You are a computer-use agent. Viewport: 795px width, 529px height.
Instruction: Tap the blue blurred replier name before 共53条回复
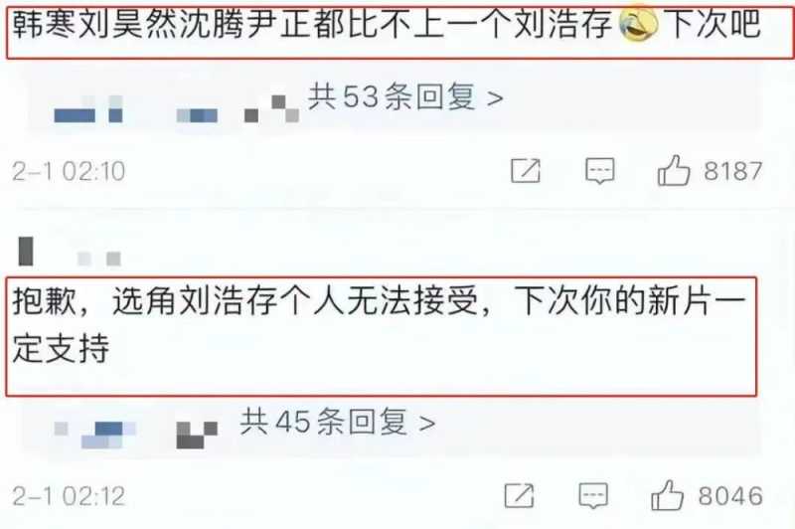(x=88, y=109)
